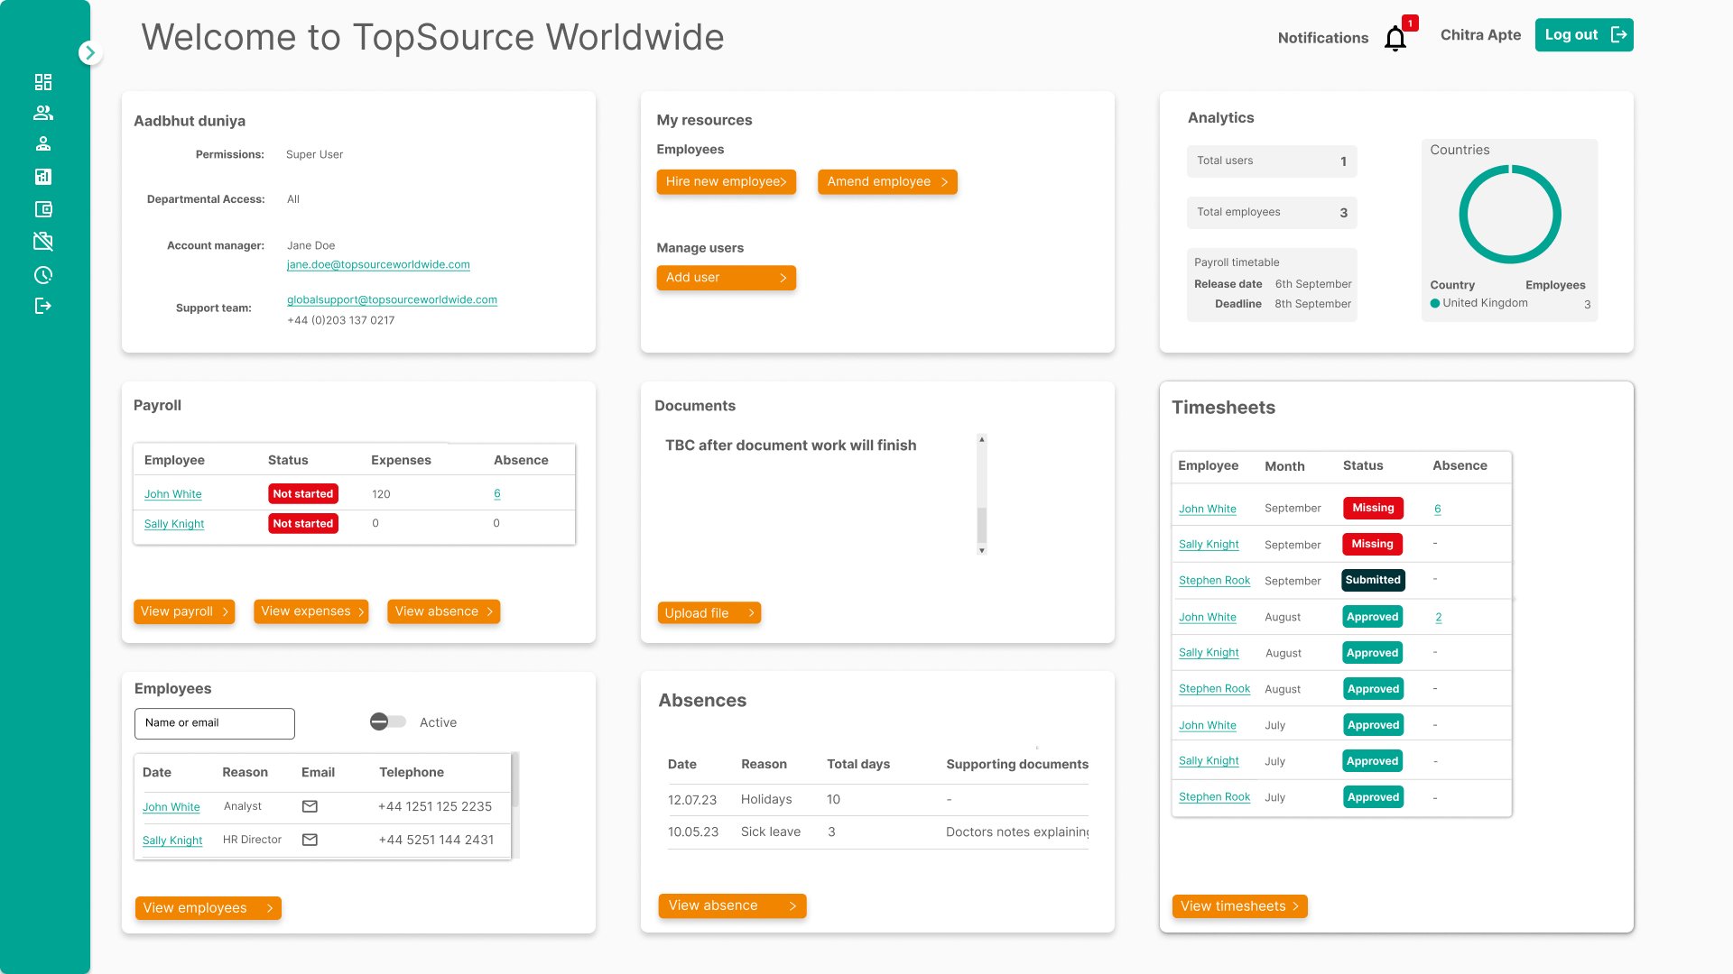Click email envelope icon for John White

click(310, 806)
